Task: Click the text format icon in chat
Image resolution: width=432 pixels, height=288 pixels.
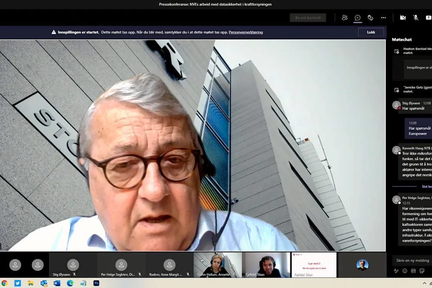Action: point(396,271)
